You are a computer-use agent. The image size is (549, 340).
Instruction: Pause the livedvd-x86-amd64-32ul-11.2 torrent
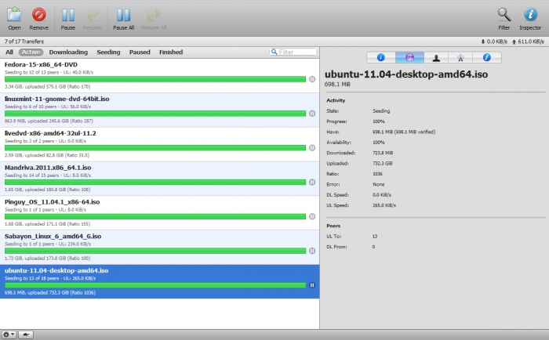[312, 147]
